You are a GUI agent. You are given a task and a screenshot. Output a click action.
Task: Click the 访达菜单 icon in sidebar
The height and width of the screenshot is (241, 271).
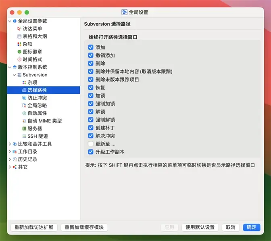tap(19, 29)
